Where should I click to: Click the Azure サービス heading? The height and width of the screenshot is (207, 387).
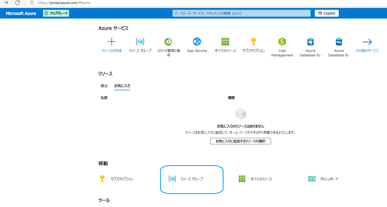pyautogui.click(x=113, y=28)
